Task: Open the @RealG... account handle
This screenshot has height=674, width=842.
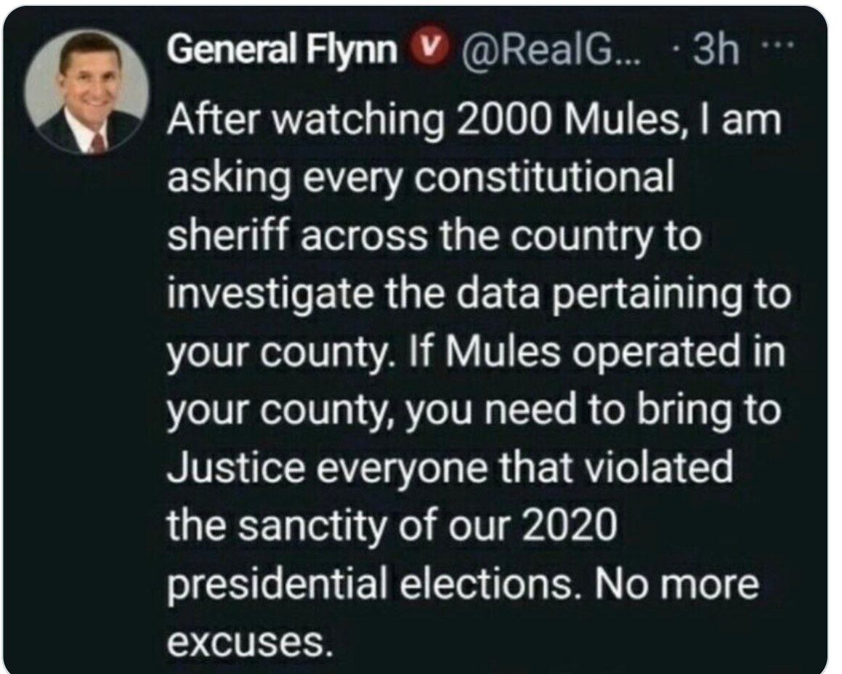Action: pos(546,50)
